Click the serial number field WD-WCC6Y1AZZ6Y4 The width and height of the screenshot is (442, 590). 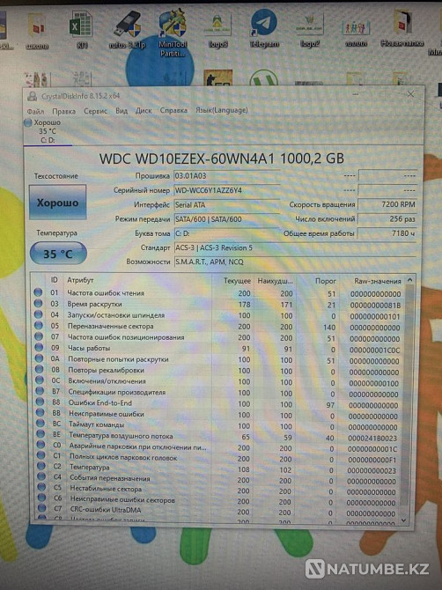(227, 190)
